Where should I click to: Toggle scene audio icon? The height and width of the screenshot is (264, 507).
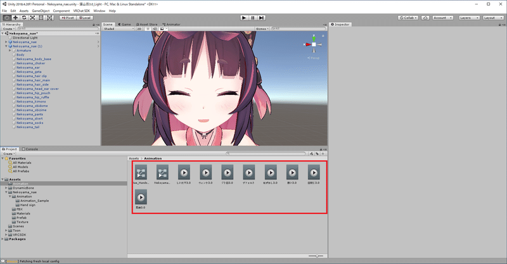tap(155, 28)
